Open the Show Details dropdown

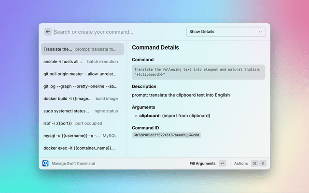pos(225,32)
